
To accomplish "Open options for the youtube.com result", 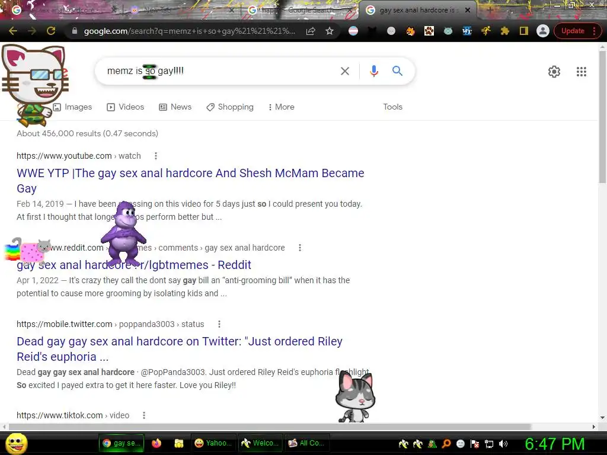I will [156, 156].
